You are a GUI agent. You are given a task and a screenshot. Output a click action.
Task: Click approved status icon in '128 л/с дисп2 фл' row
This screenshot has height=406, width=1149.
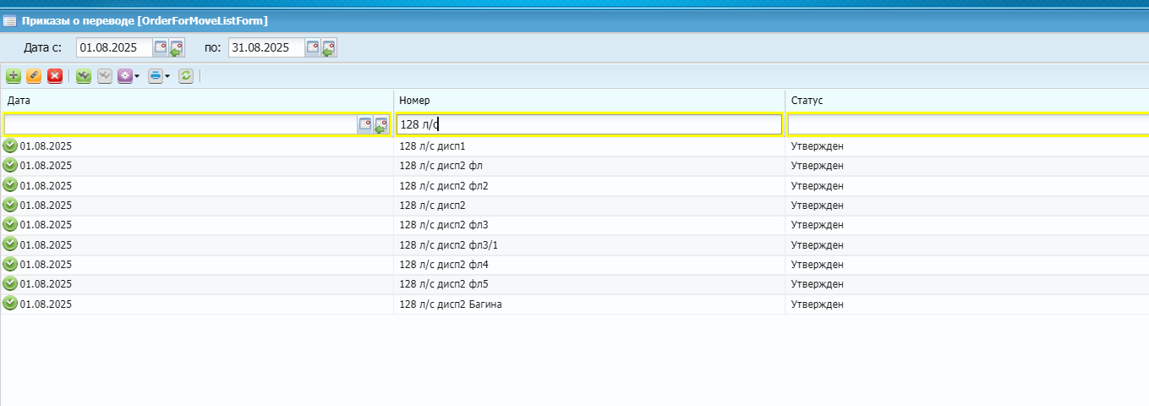tap(10, 165)
